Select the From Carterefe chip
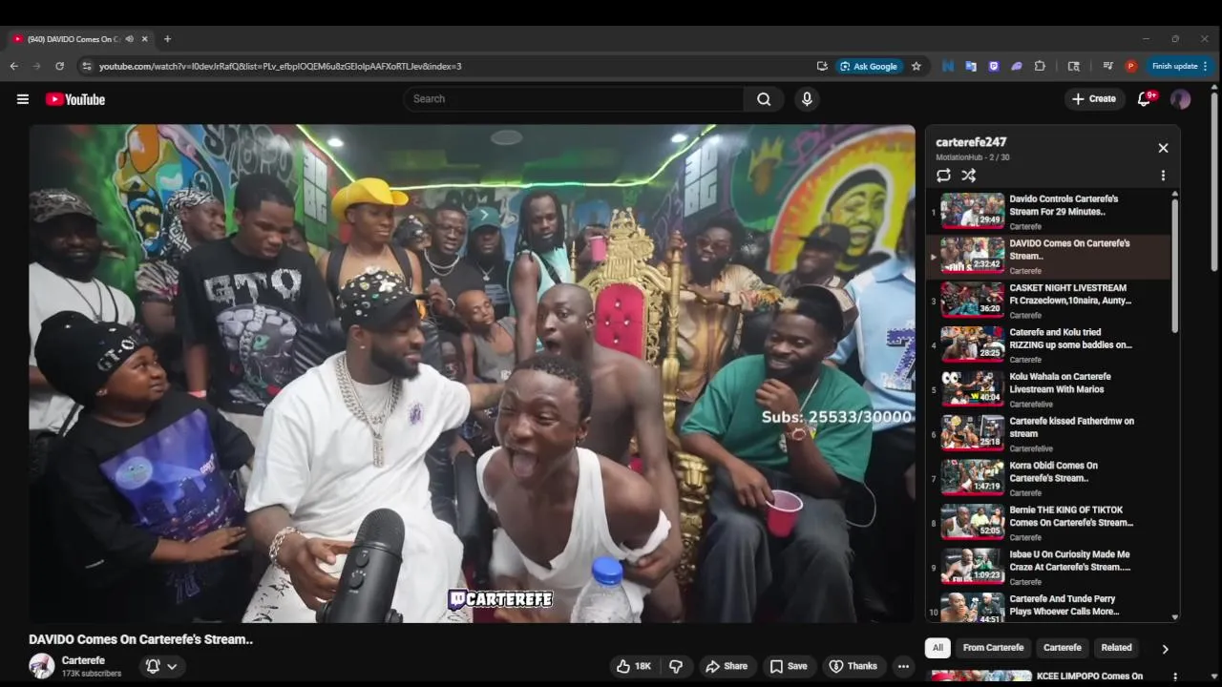1222x687 pixels. [993, 648]
